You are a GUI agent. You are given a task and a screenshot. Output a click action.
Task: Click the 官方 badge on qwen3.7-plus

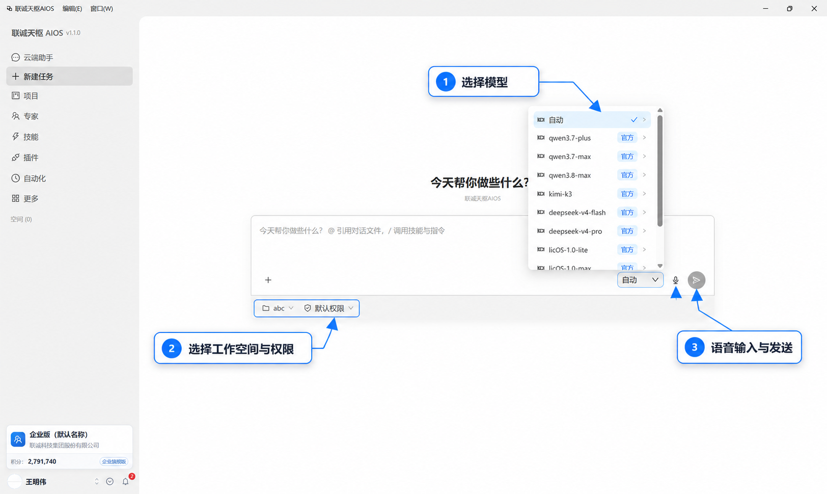point(627,138)
